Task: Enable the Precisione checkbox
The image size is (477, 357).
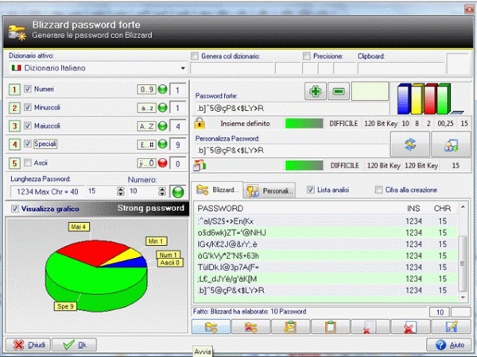Action: (307, 56)
